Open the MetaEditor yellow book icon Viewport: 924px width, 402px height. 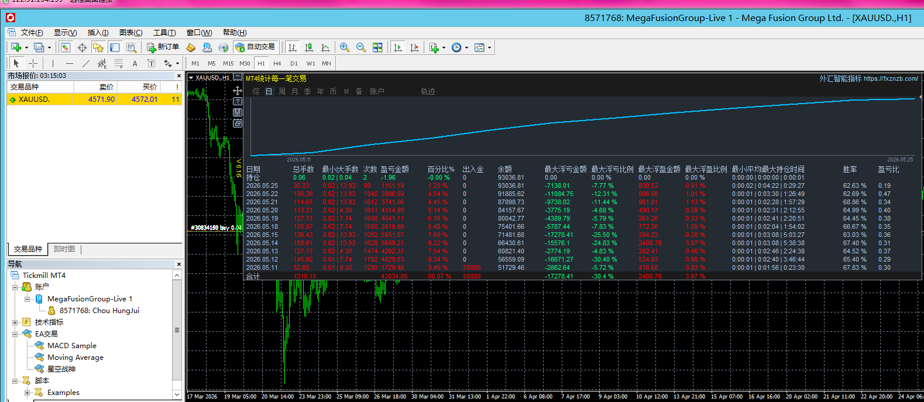point(191,47)
